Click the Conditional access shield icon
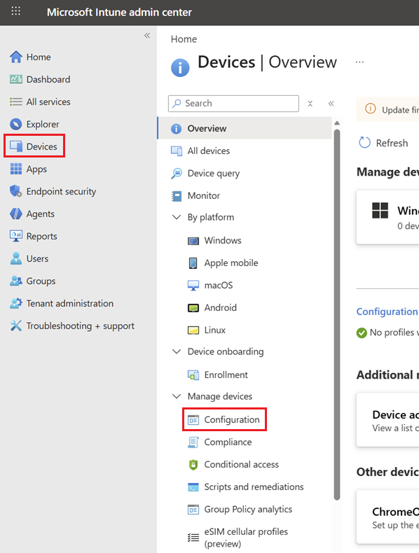419x553 pixels. [x=193, y=465]
